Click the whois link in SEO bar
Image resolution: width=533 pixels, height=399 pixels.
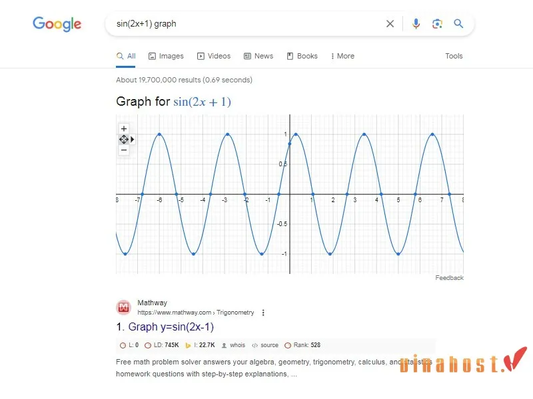[233, 346]
